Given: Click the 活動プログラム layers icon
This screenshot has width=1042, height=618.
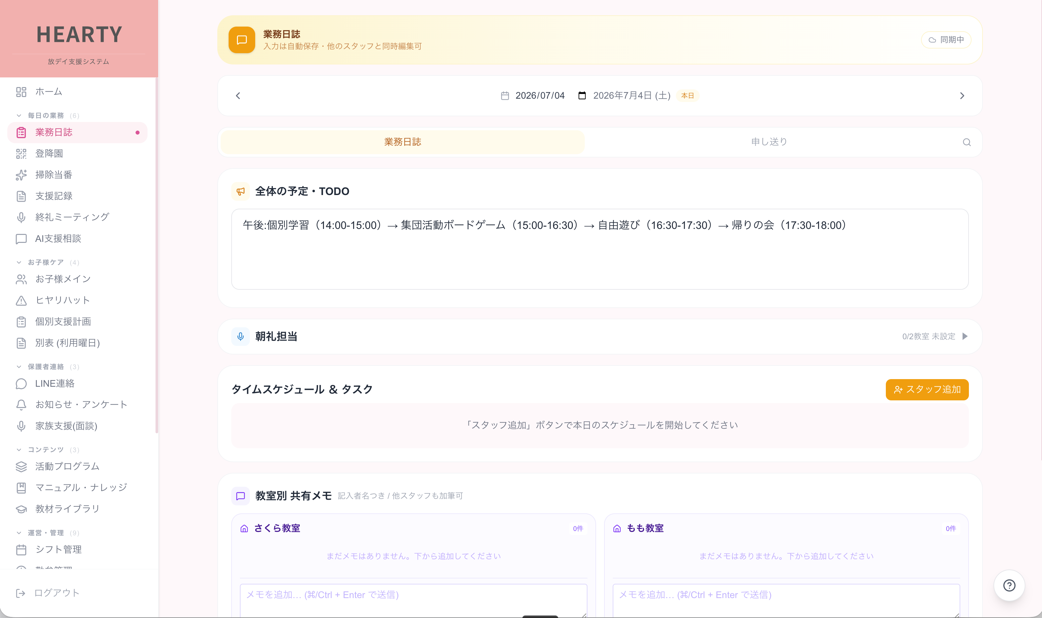Looking at the screenshot, I should click(21, 467).
